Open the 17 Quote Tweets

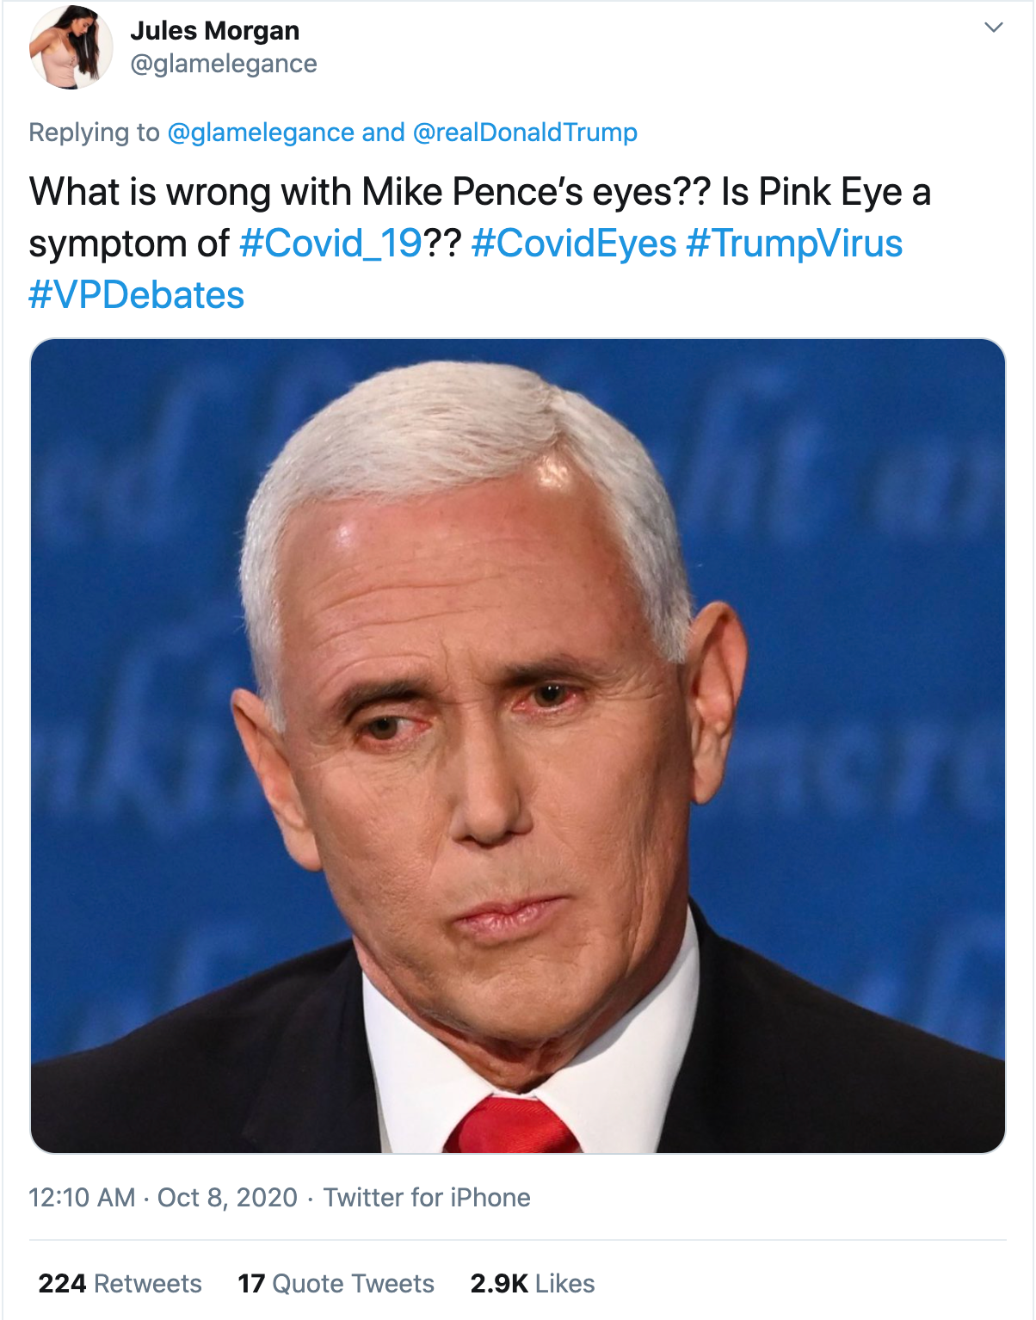pos(334,1284)
